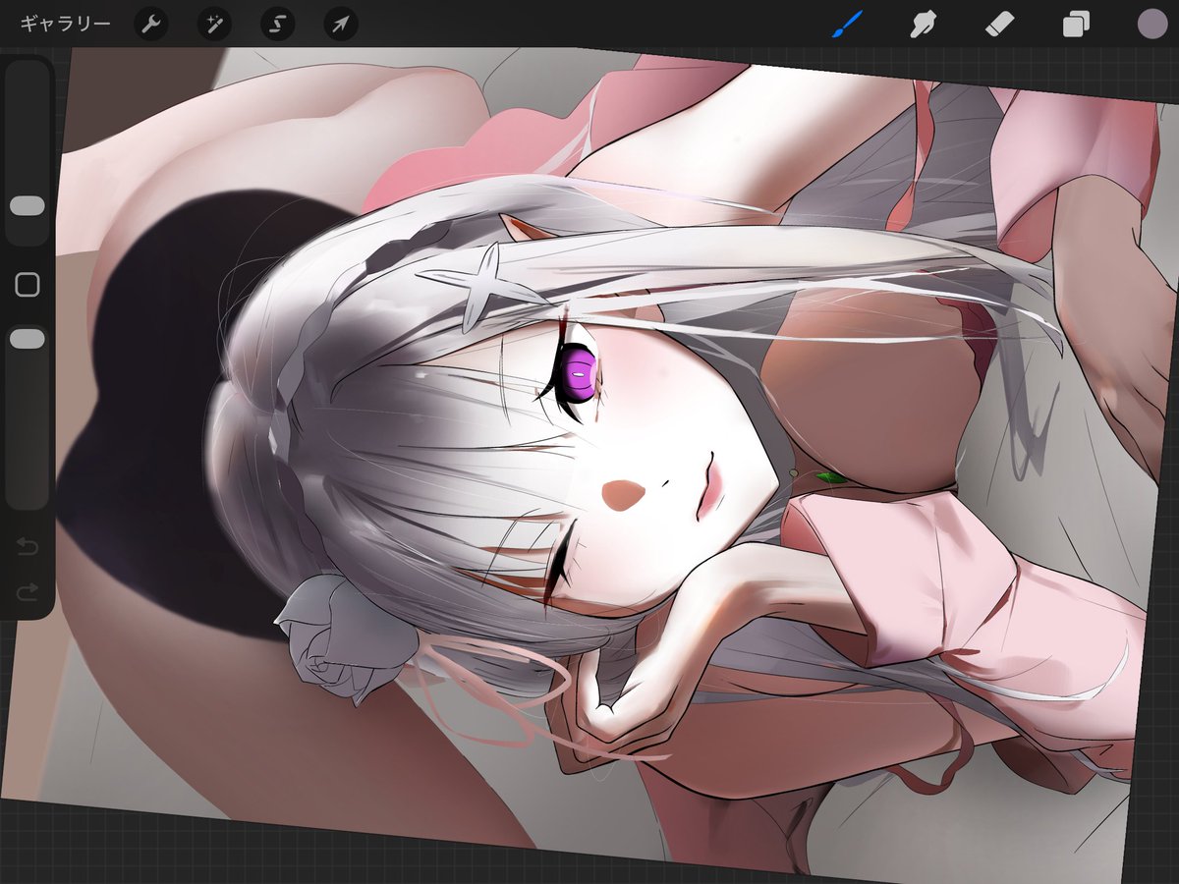
Task: Redo the last undone stroke
Action: click(28, 591)
